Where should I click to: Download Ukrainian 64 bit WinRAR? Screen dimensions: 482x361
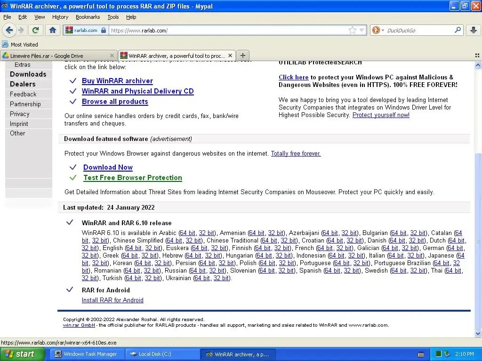(x=202, y=278)
